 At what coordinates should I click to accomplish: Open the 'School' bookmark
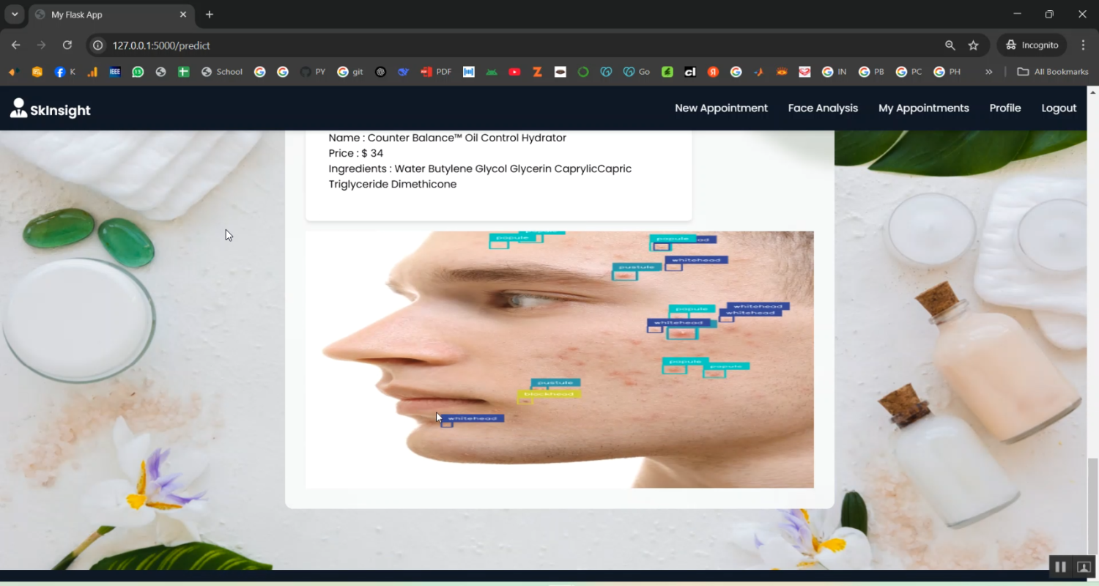[222, 72]
